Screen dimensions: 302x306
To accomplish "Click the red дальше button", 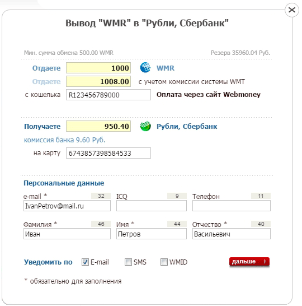I will 249,262.
